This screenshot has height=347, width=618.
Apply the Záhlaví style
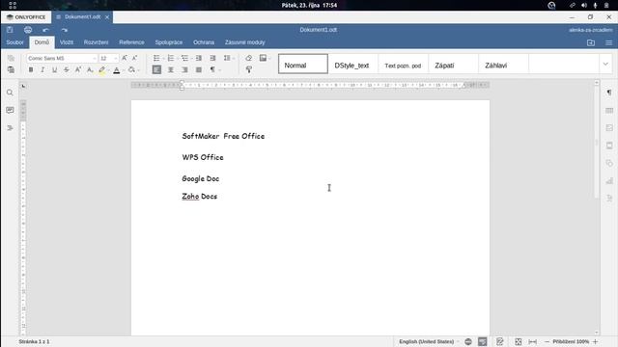pos(503,64)
